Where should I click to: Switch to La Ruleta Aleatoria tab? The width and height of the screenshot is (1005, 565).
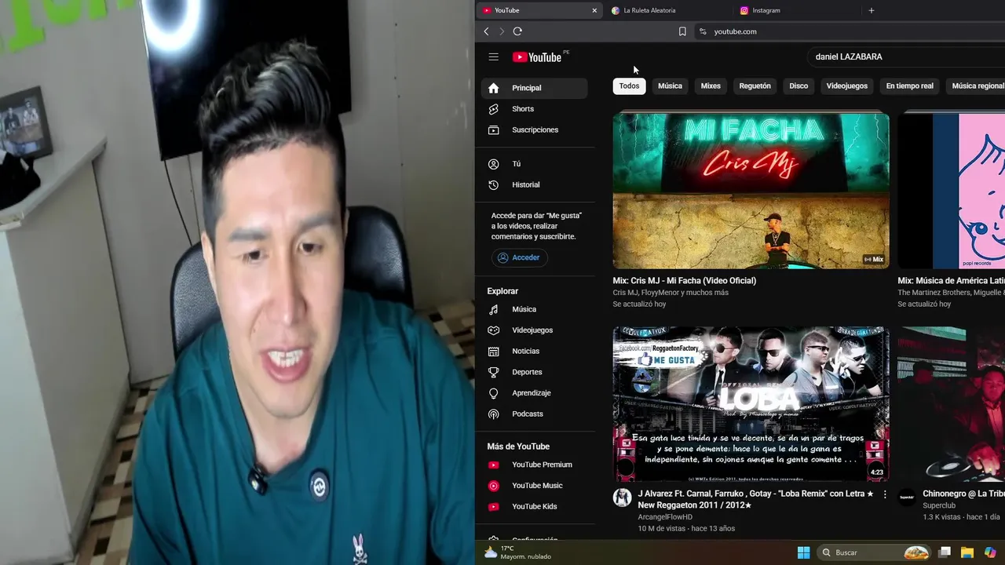click(666, 10)
